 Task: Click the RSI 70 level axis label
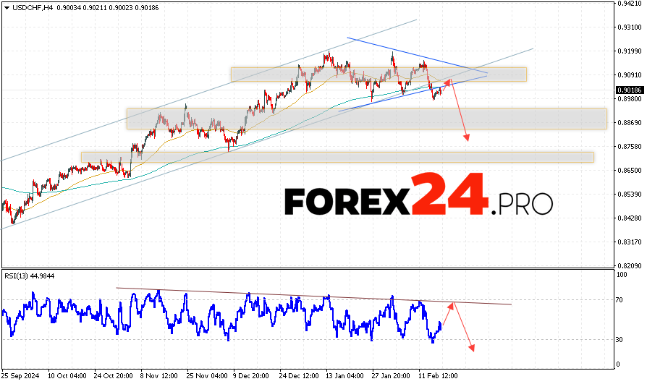click(x=620, y=299)
